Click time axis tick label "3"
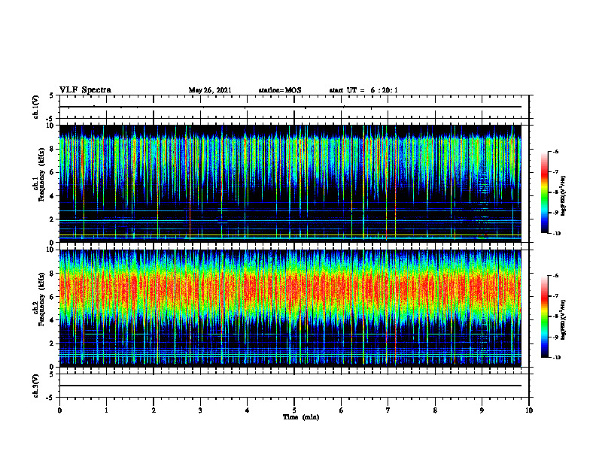The width and height of the screenshot is (596, 460). (200, 410)
